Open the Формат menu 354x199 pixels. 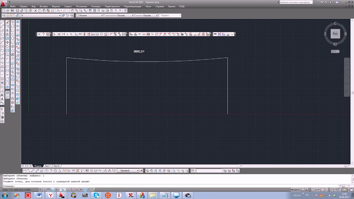point(56,6)
